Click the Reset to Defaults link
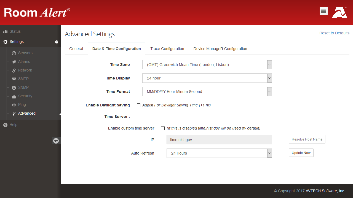 pos(334,33)
